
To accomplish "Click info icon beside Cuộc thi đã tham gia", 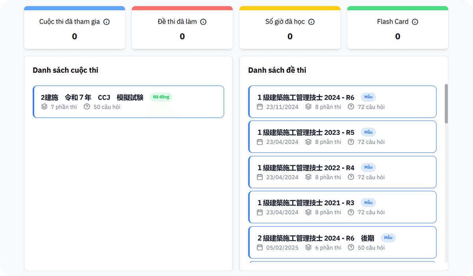I will pos(106,22).
